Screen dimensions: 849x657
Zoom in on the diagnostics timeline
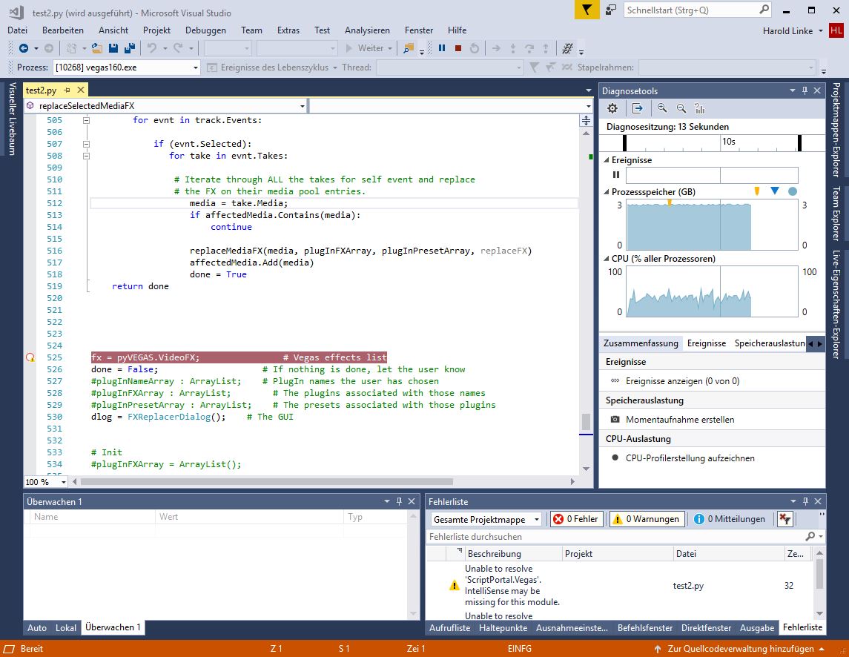[x=662, y=108]
